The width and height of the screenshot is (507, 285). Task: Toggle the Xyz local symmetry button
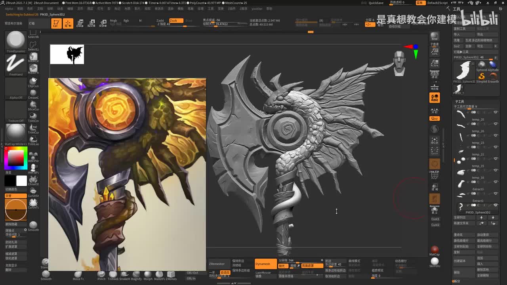coord(435,118)
